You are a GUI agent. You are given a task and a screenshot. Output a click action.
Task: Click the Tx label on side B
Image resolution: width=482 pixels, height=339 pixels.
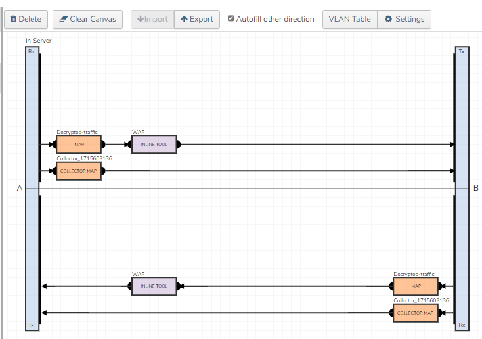pyautogui.click(x=462, y=51)
